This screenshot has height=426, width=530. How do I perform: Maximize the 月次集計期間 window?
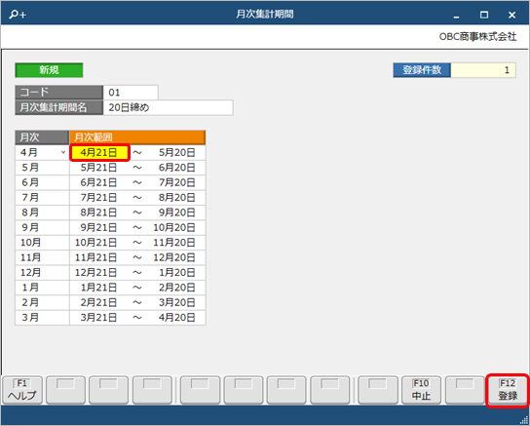[484, 15]
